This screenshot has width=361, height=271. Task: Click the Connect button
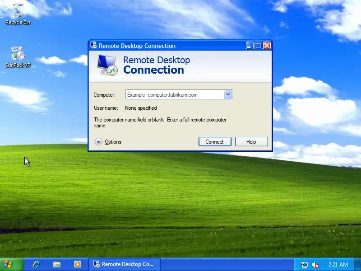click(x=215, y=142)
